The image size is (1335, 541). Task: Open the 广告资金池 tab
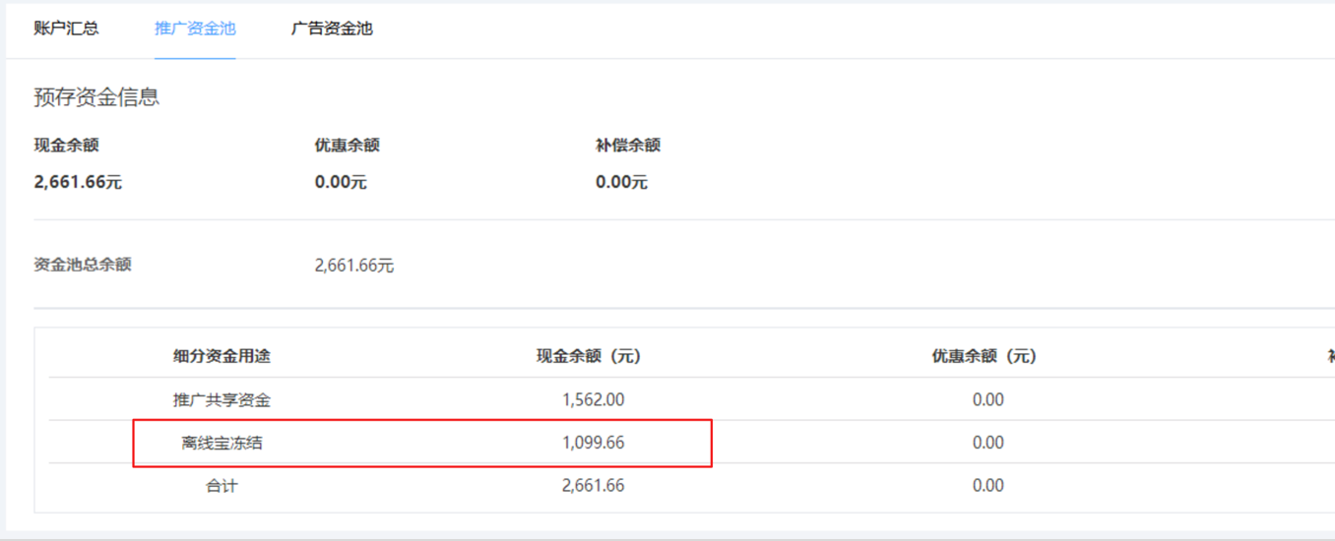click(x=332, y=29)
